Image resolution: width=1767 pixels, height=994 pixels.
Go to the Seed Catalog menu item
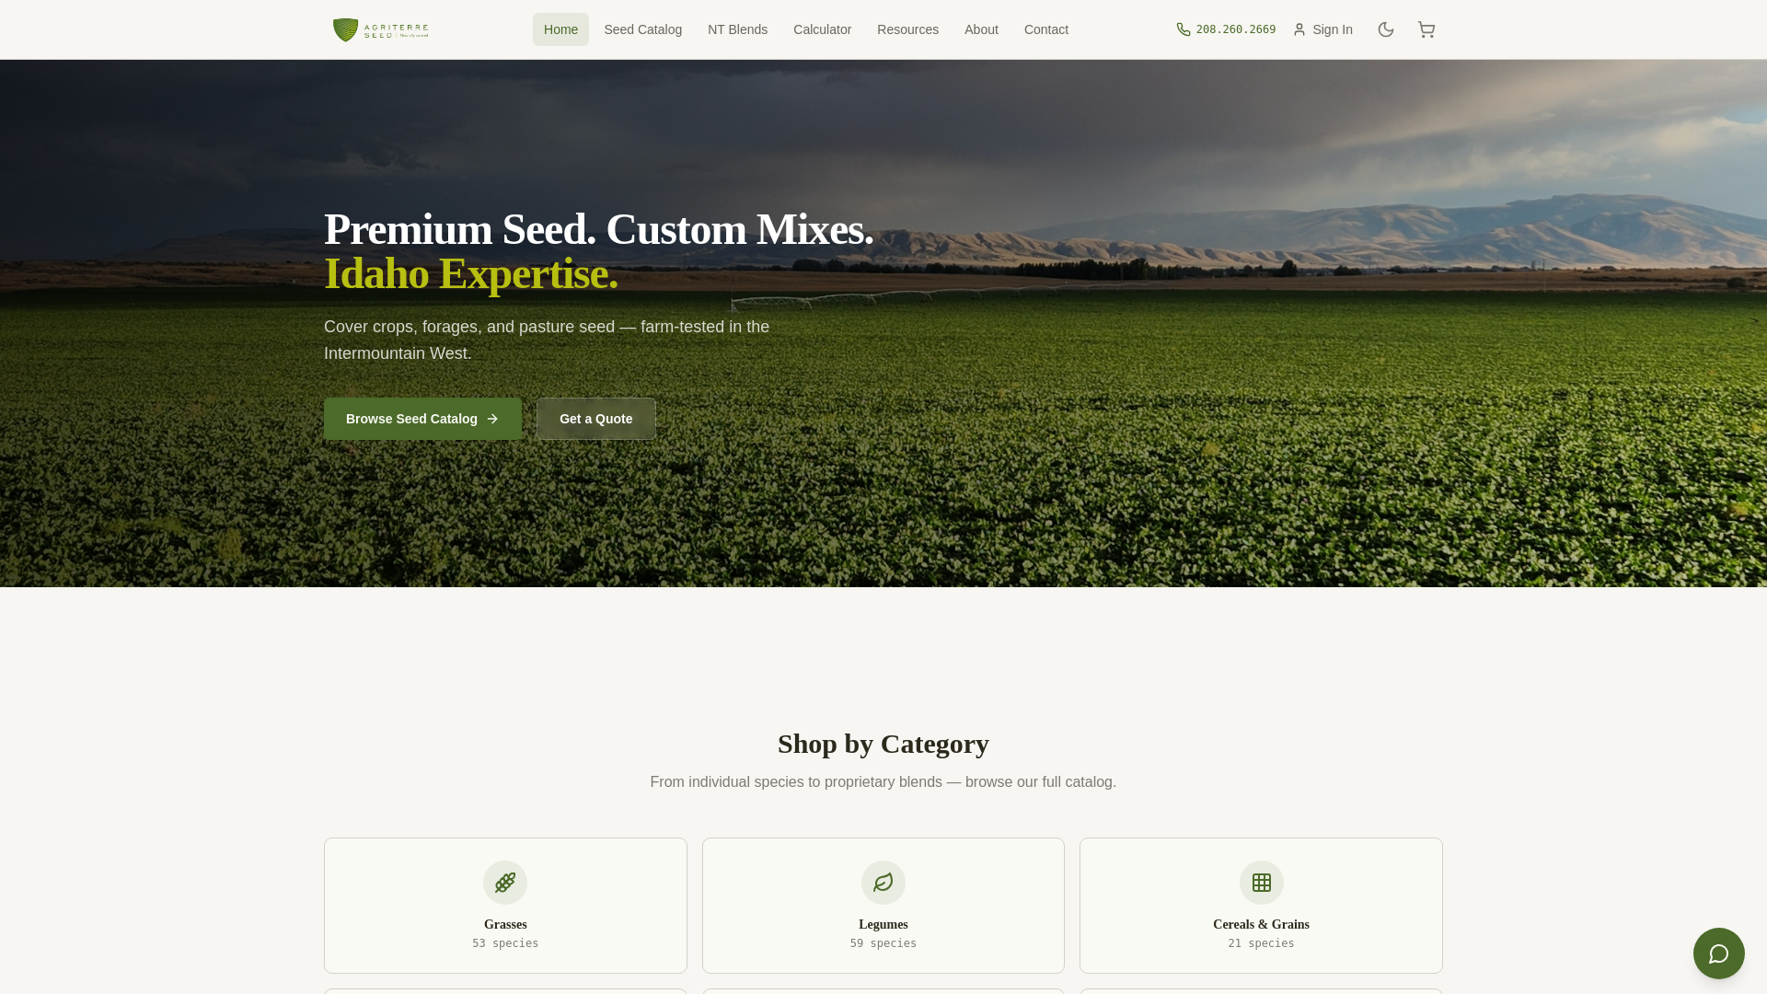(642, 29)
